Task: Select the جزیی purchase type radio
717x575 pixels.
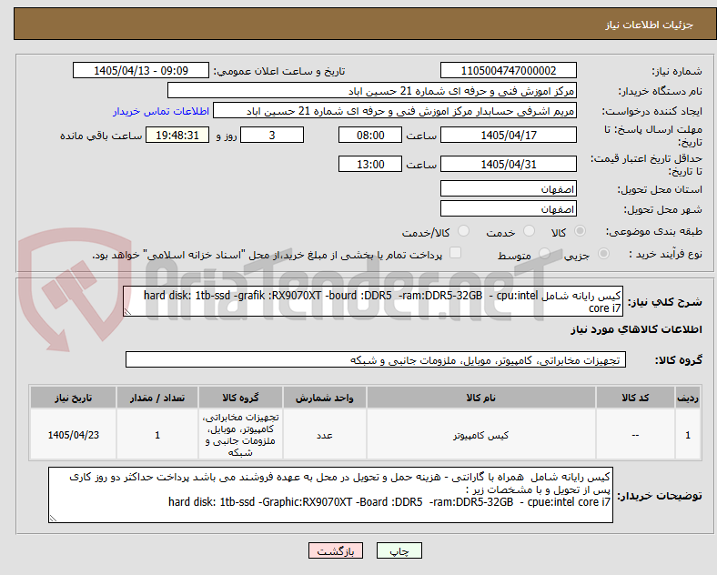Action: tap(603, 253)
